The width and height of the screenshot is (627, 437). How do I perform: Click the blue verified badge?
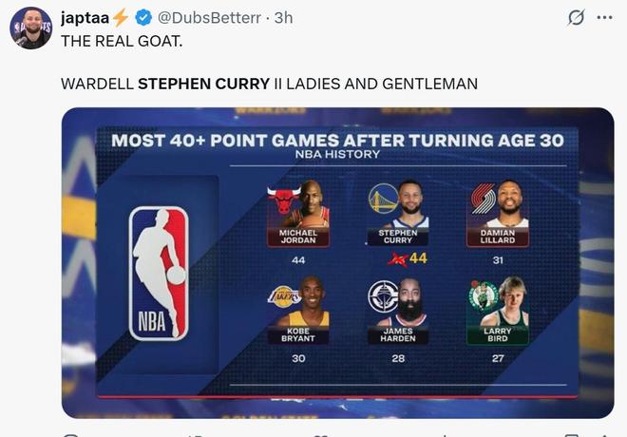click(x=142, y=18)
